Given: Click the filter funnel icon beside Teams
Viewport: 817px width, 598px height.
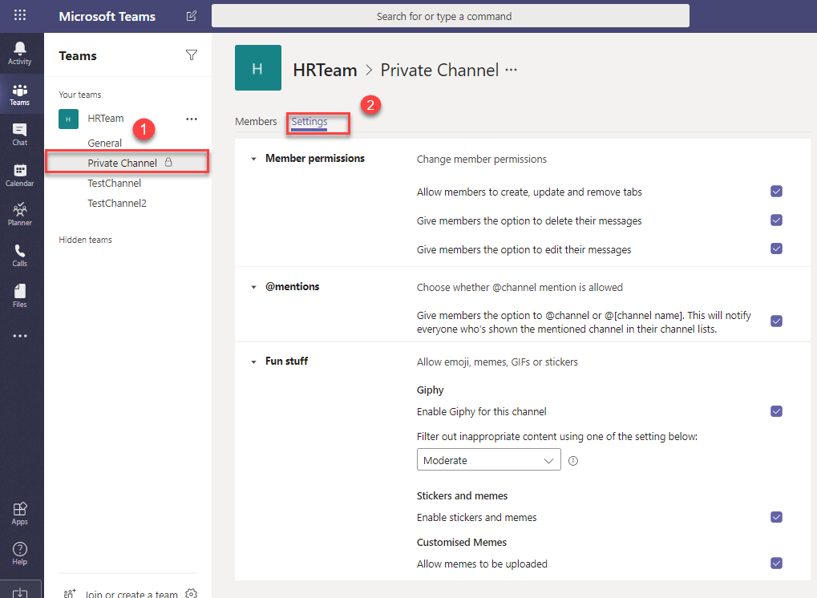Looking at the screenshot, I should 191,55.
